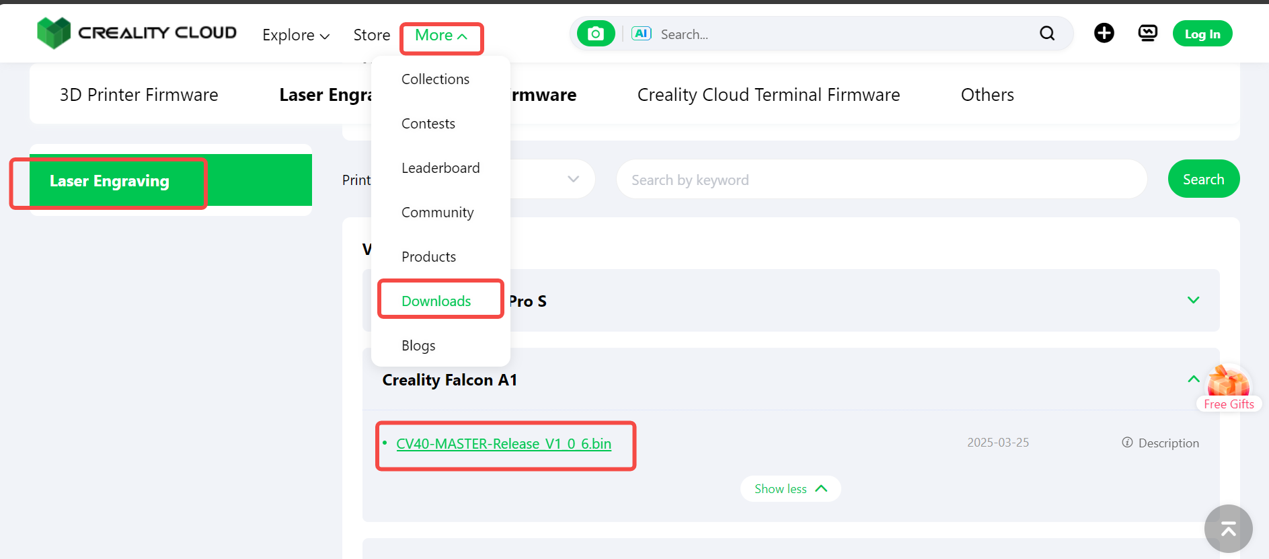
Task: Open the Print model dropdown
Action: click(573, 179)
